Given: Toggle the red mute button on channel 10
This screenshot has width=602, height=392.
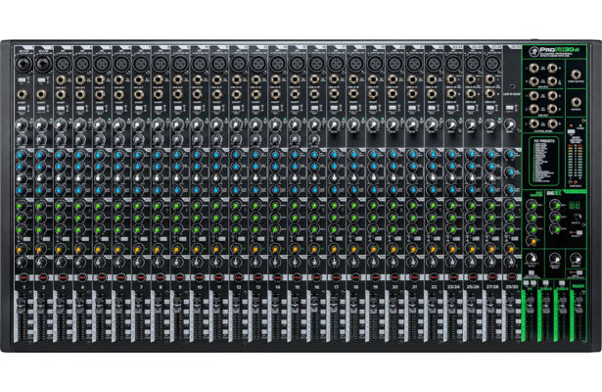Looking at the screenshot, I should click(x=200, y=276).
